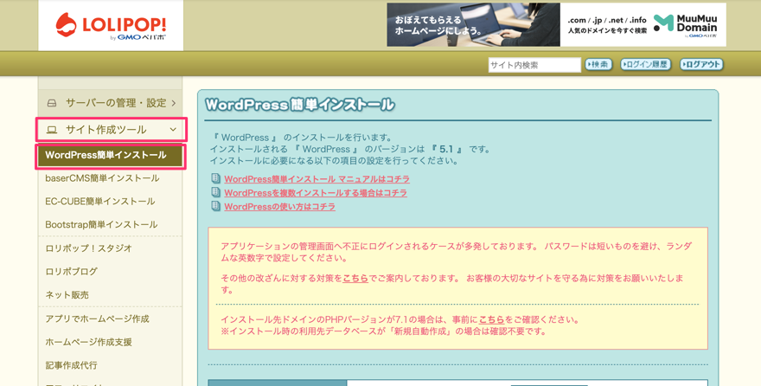Click the 検索 button
761x386 pixels.
coord(598,64)
